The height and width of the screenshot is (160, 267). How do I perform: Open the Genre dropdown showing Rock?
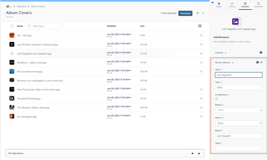point(239,123)
